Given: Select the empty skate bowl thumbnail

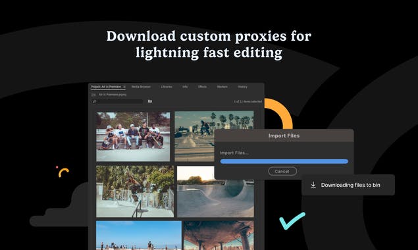Looking at the screenshot, I should 215,199.
